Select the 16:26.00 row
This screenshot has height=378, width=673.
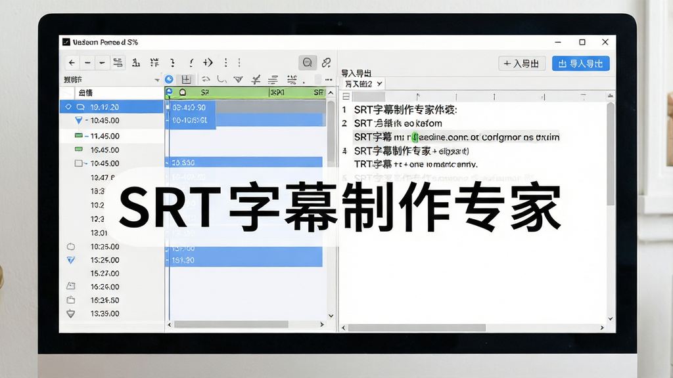[112, 286]
